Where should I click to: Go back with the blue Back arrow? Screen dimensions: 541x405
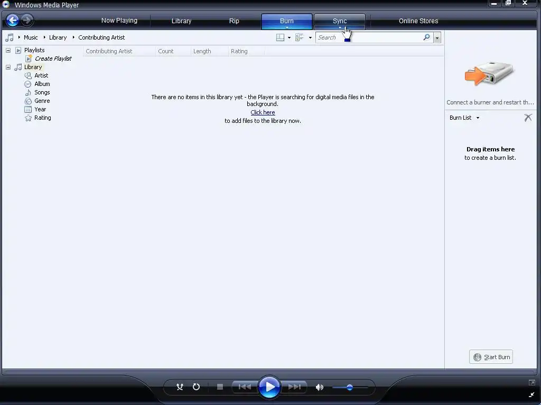click(x=13, y=21)
